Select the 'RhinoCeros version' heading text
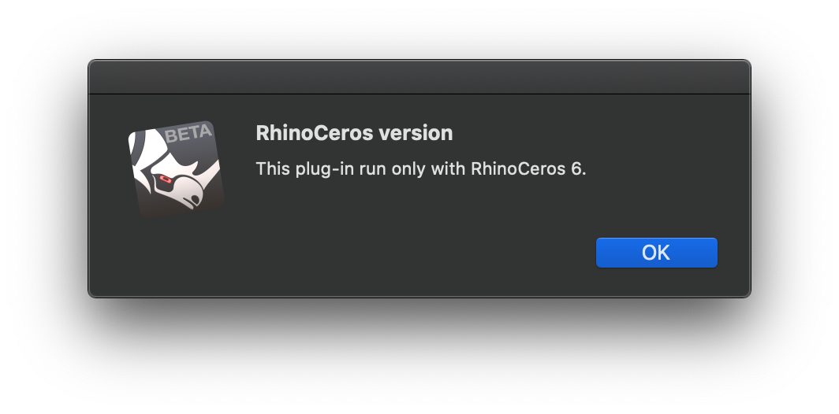The width and height of the screenshot is (839, 414). (354, 132)
